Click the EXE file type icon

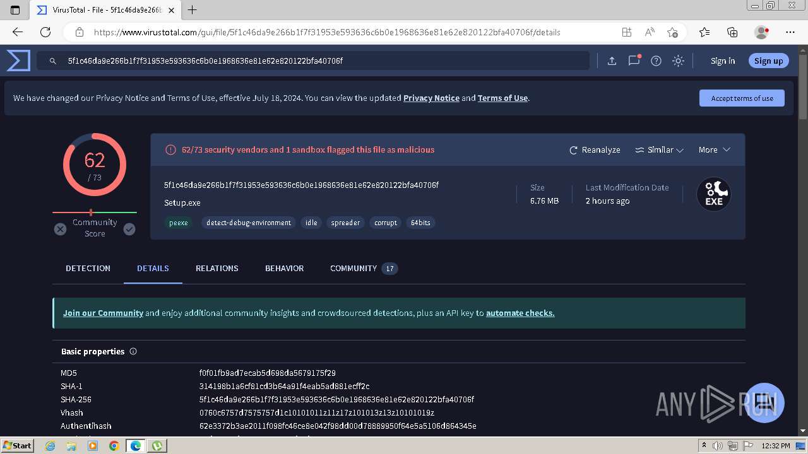point(714,194)
